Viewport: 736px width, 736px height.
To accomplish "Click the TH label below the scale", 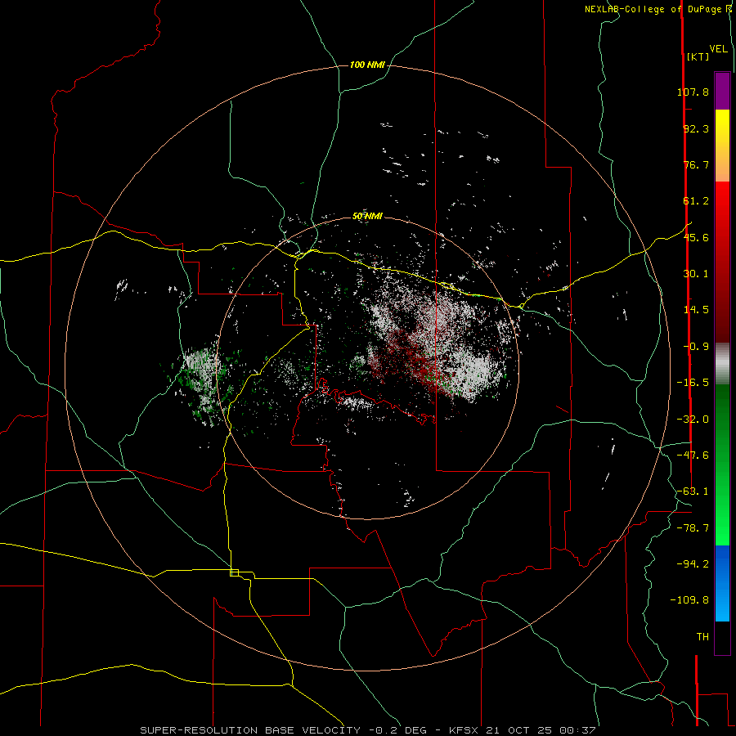I will (x=702, y=637).
